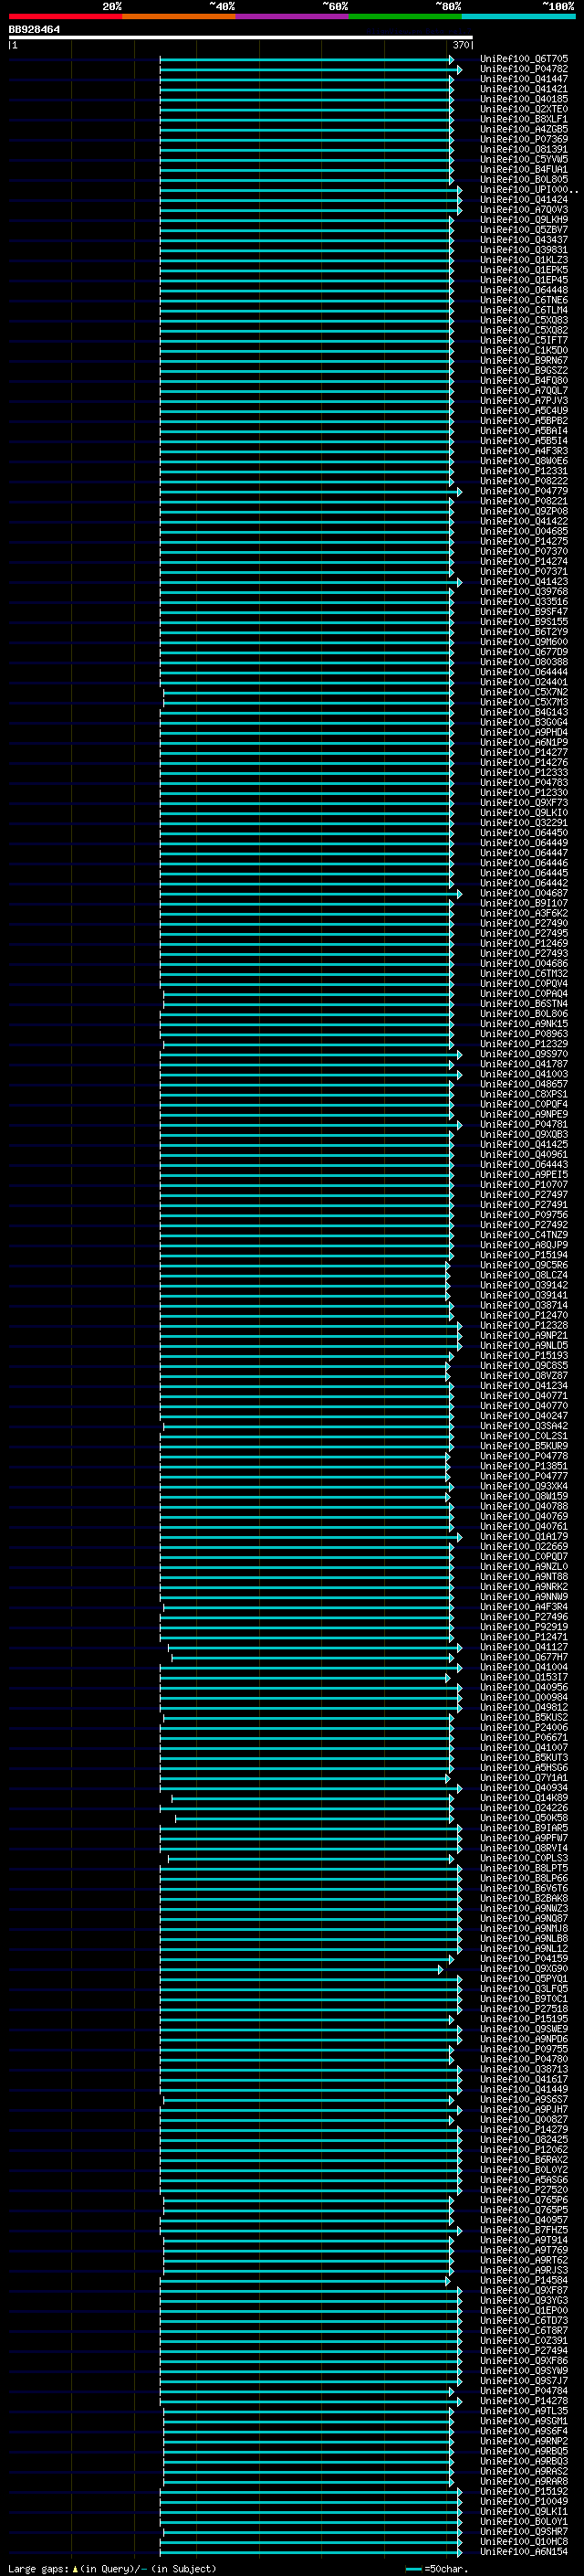
Task: Click hit label UniRef100_Q9C5R6
Action: [524, 1265]
